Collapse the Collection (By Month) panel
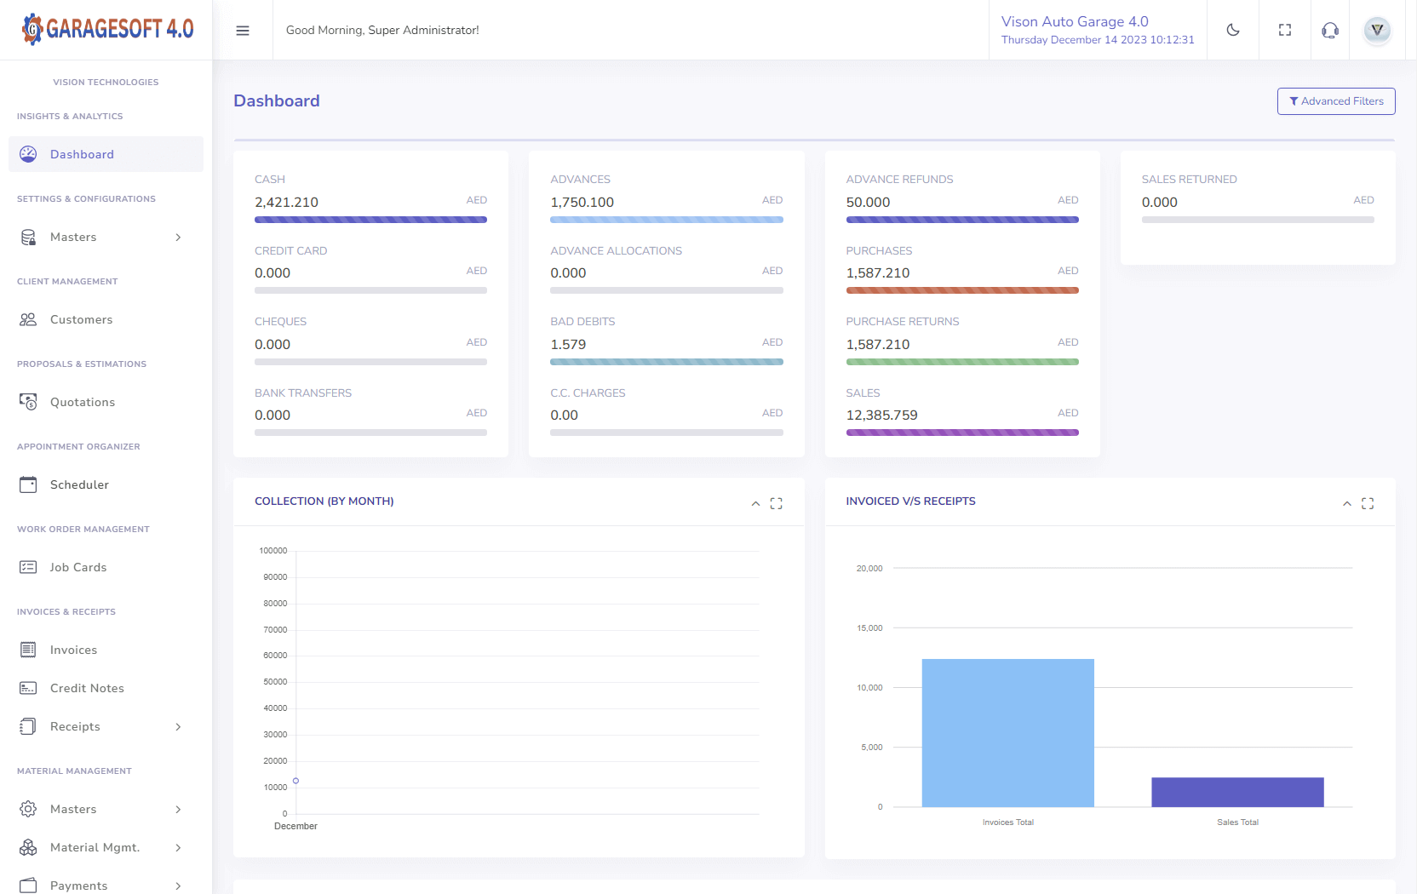 pyautogui.click(x=755, y=504)
